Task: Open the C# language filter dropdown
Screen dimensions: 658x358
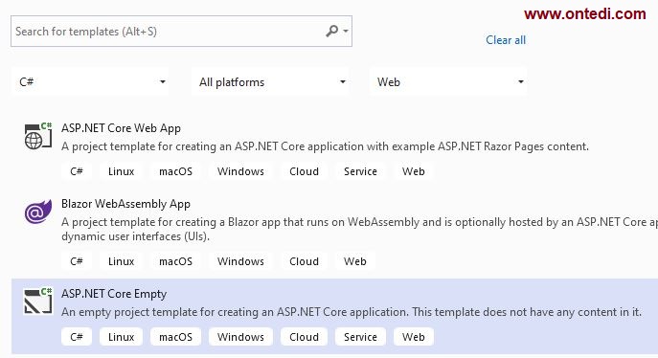Action: 90,81
